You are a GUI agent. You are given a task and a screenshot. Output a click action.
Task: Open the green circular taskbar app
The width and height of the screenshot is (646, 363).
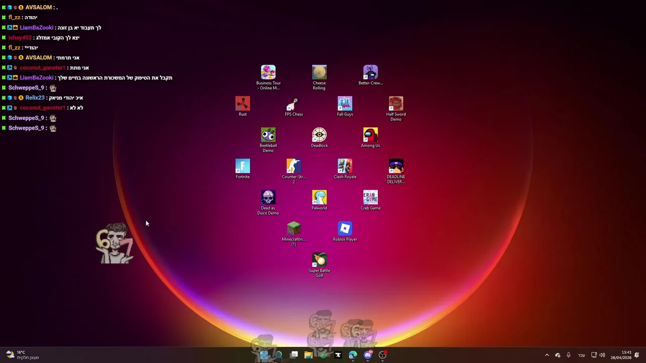323,355
